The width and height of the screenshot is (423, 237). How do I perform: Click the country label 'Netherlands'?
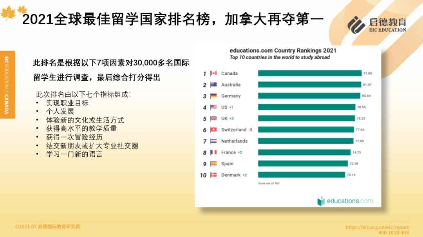(x=234, y=141)
